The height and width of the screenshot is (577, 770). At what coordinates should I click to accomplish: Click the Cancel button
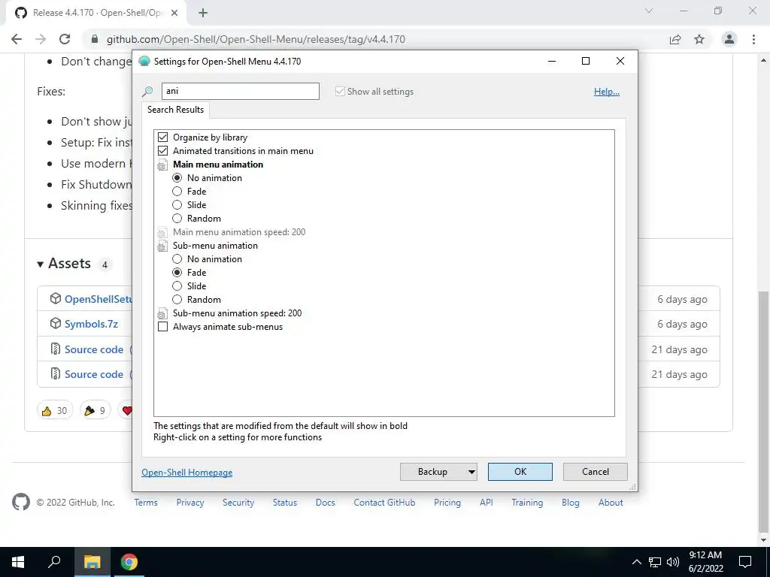pos(596,472)
